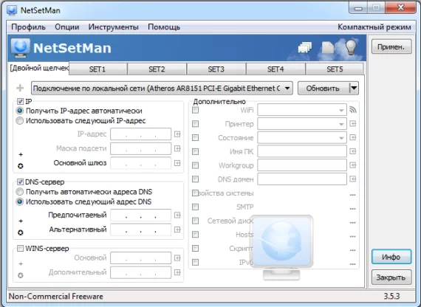Click the Предпочитаемый DNS address field
This screenshot has height=307, width=421.
(x=140, y=215)
